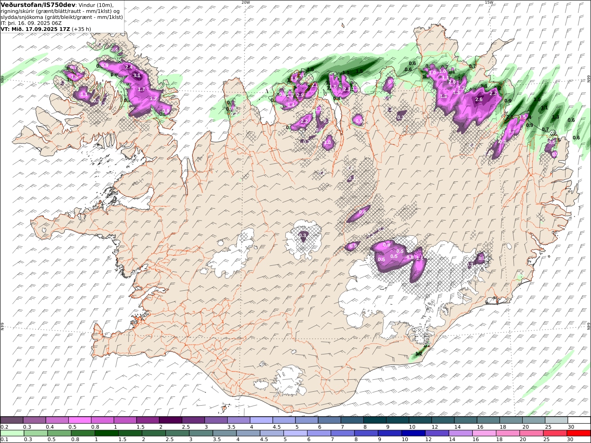Image resolution: width=591 pixels, height=443 pixels.
Task: Pick upper legend light blue swatch 4–4.5
Action: [x=261, y=420]
